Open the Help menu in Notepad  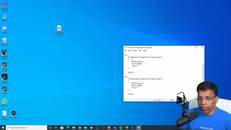click(x=144, y=51)
